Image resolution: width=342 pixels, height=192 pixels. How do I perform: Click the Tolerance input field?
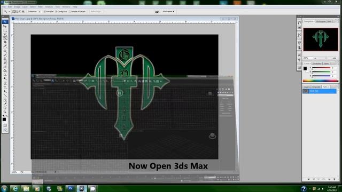pos(40,12)
